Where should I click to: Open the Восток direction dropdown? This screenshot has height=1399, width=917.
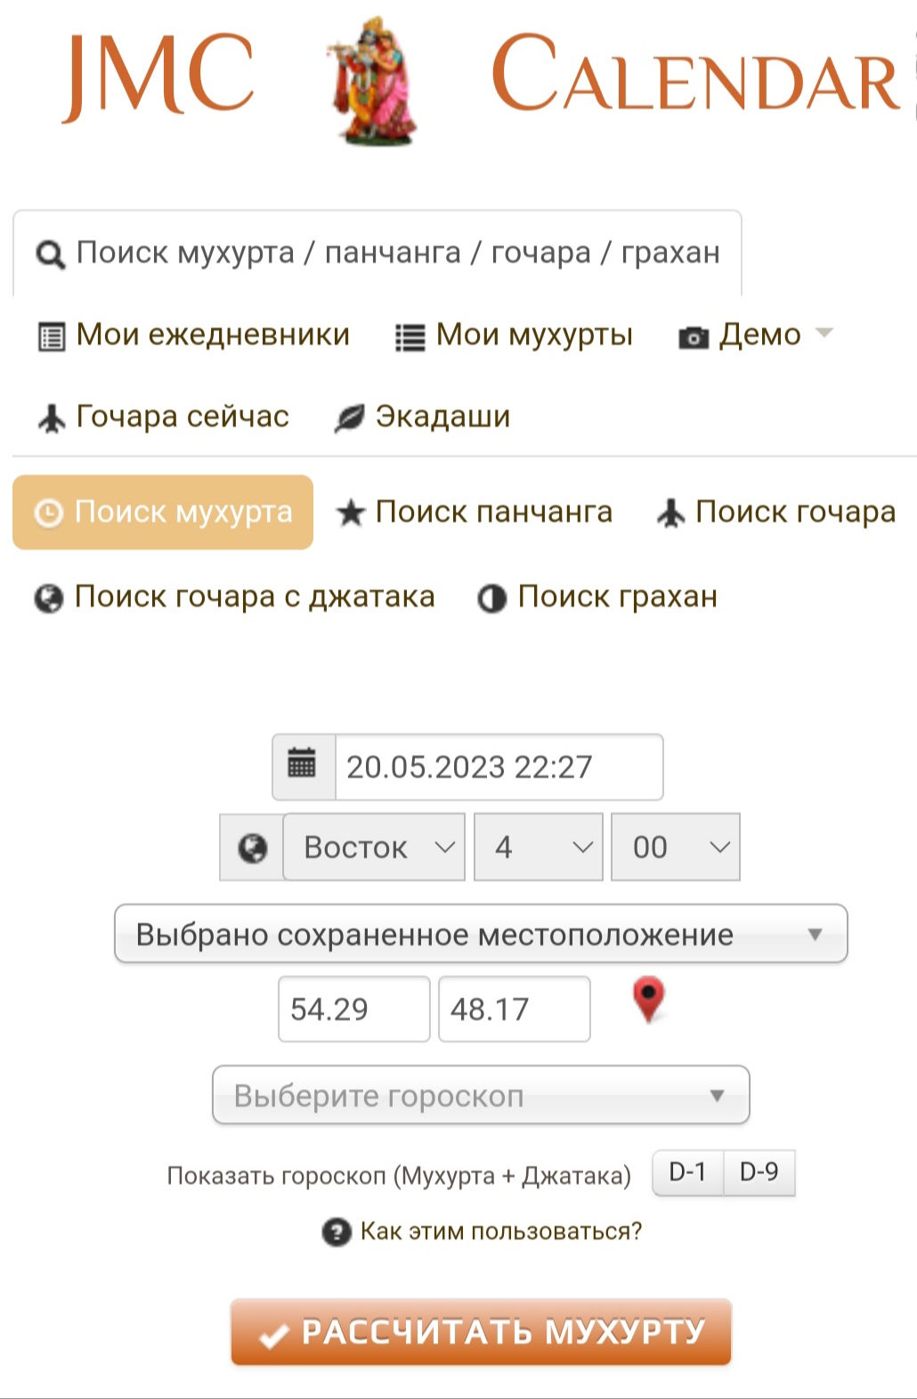(374, 847)
